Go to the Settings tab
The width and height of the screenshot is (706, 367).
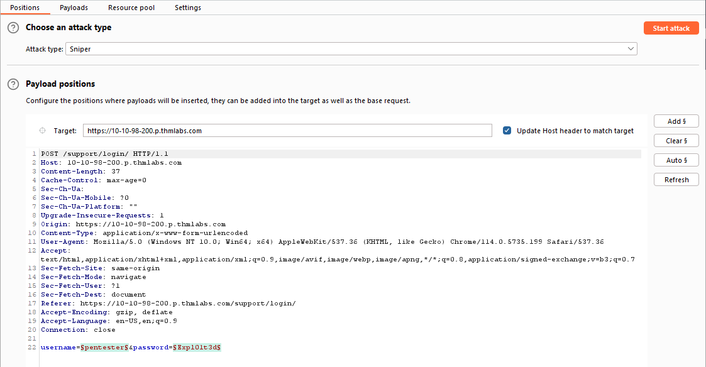pos(188,8)
